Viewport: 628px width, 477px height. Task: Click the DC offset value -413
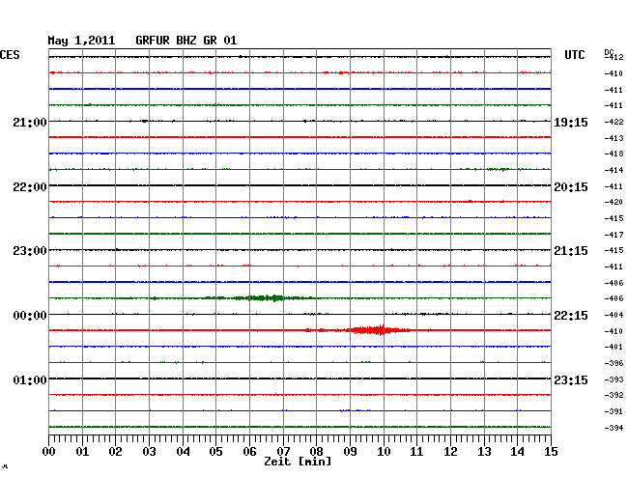pos(614,138)
